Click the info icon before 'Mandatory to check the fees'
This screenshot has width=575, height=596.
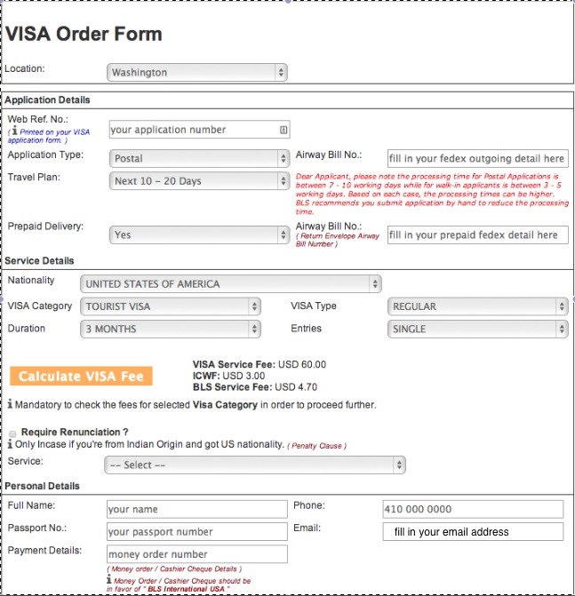[x=11, y=404]
